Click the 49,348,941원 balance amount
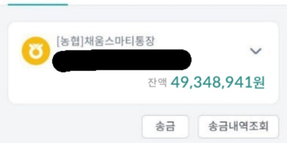The width and height of the screenshot is (287, 143). (x=218, y=83)
